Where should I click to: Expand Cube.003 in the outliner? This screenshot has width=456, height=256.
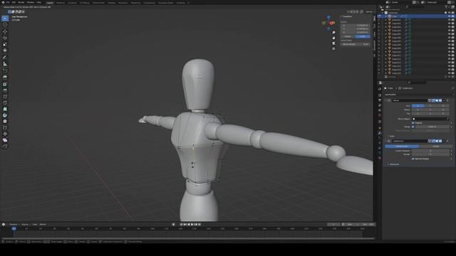point(386,27)
